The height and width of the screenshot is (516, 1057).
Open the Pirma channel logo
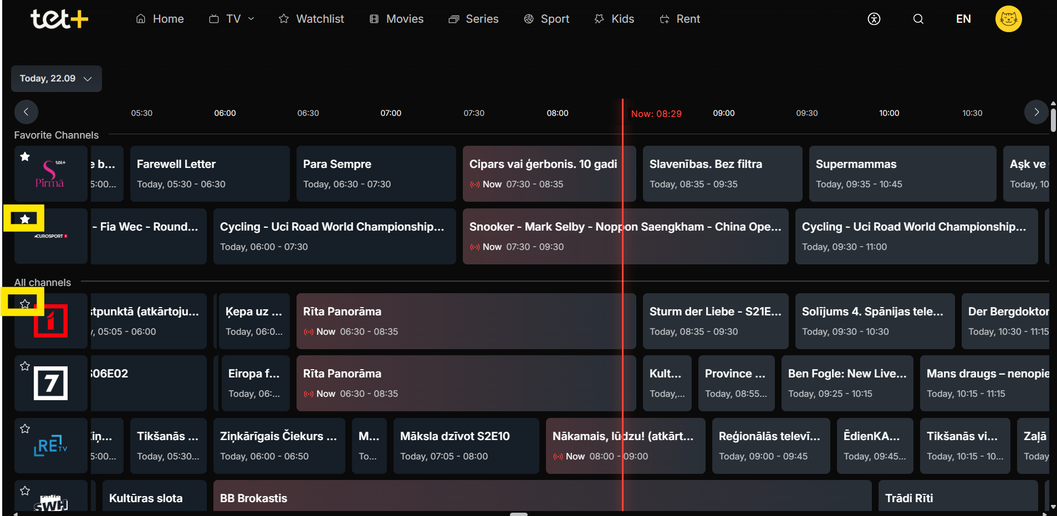(50, 174)
